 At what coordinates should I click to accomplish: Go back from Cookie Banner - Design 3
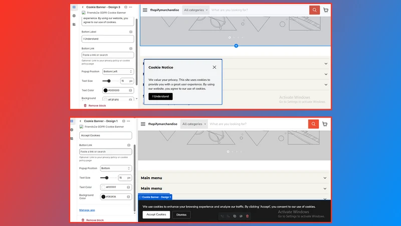point(83,7)
